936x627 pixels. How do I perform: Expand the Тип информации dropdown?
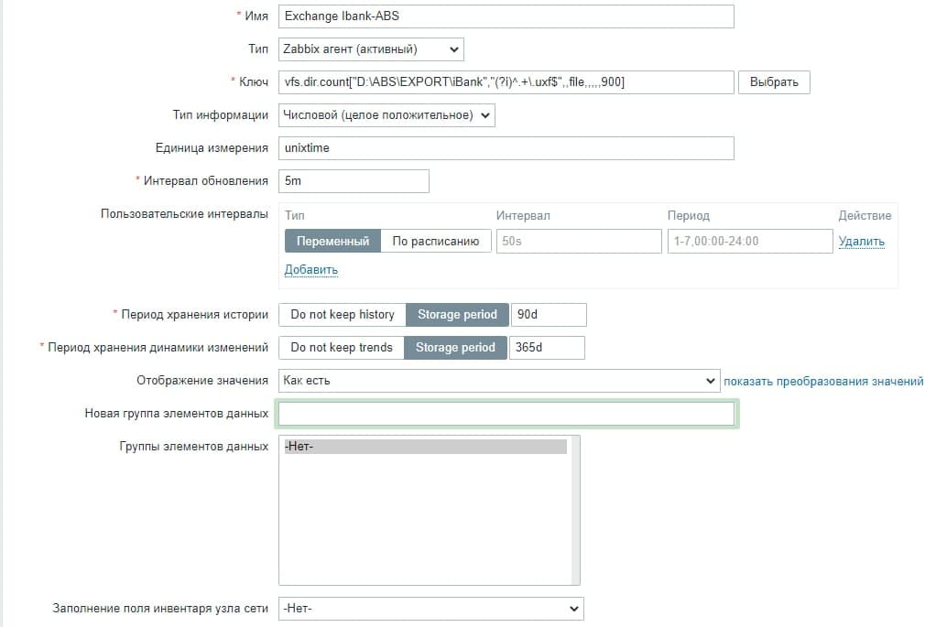click(x=386, y=115)
